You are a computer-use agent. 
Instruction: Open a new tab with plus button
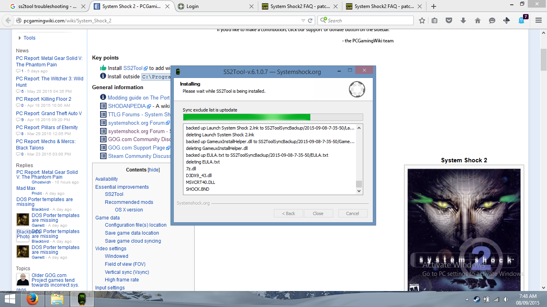click(433, 6)
